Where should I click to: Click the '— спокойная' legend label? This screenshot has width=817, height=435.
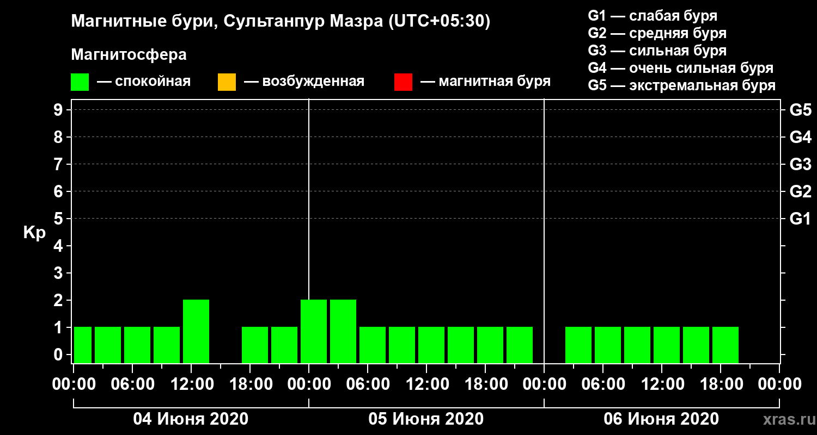click(143, 82)
